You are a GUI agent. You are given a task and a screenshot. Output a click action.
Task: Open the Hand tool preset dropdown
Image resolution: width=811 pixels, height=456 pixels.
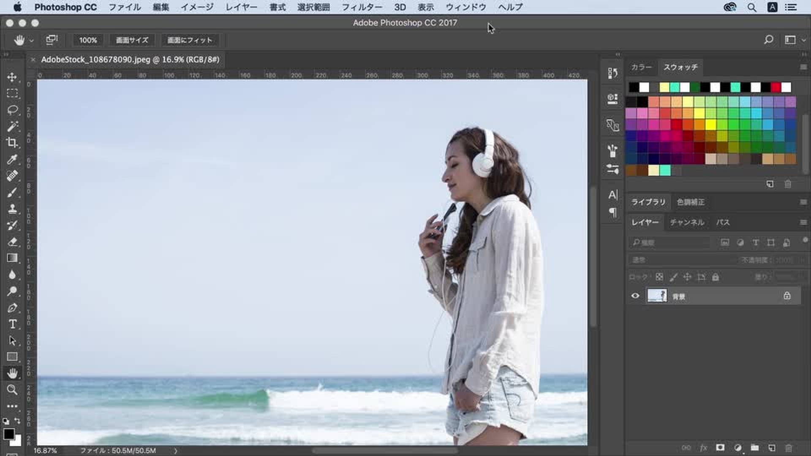pos(31,41)
